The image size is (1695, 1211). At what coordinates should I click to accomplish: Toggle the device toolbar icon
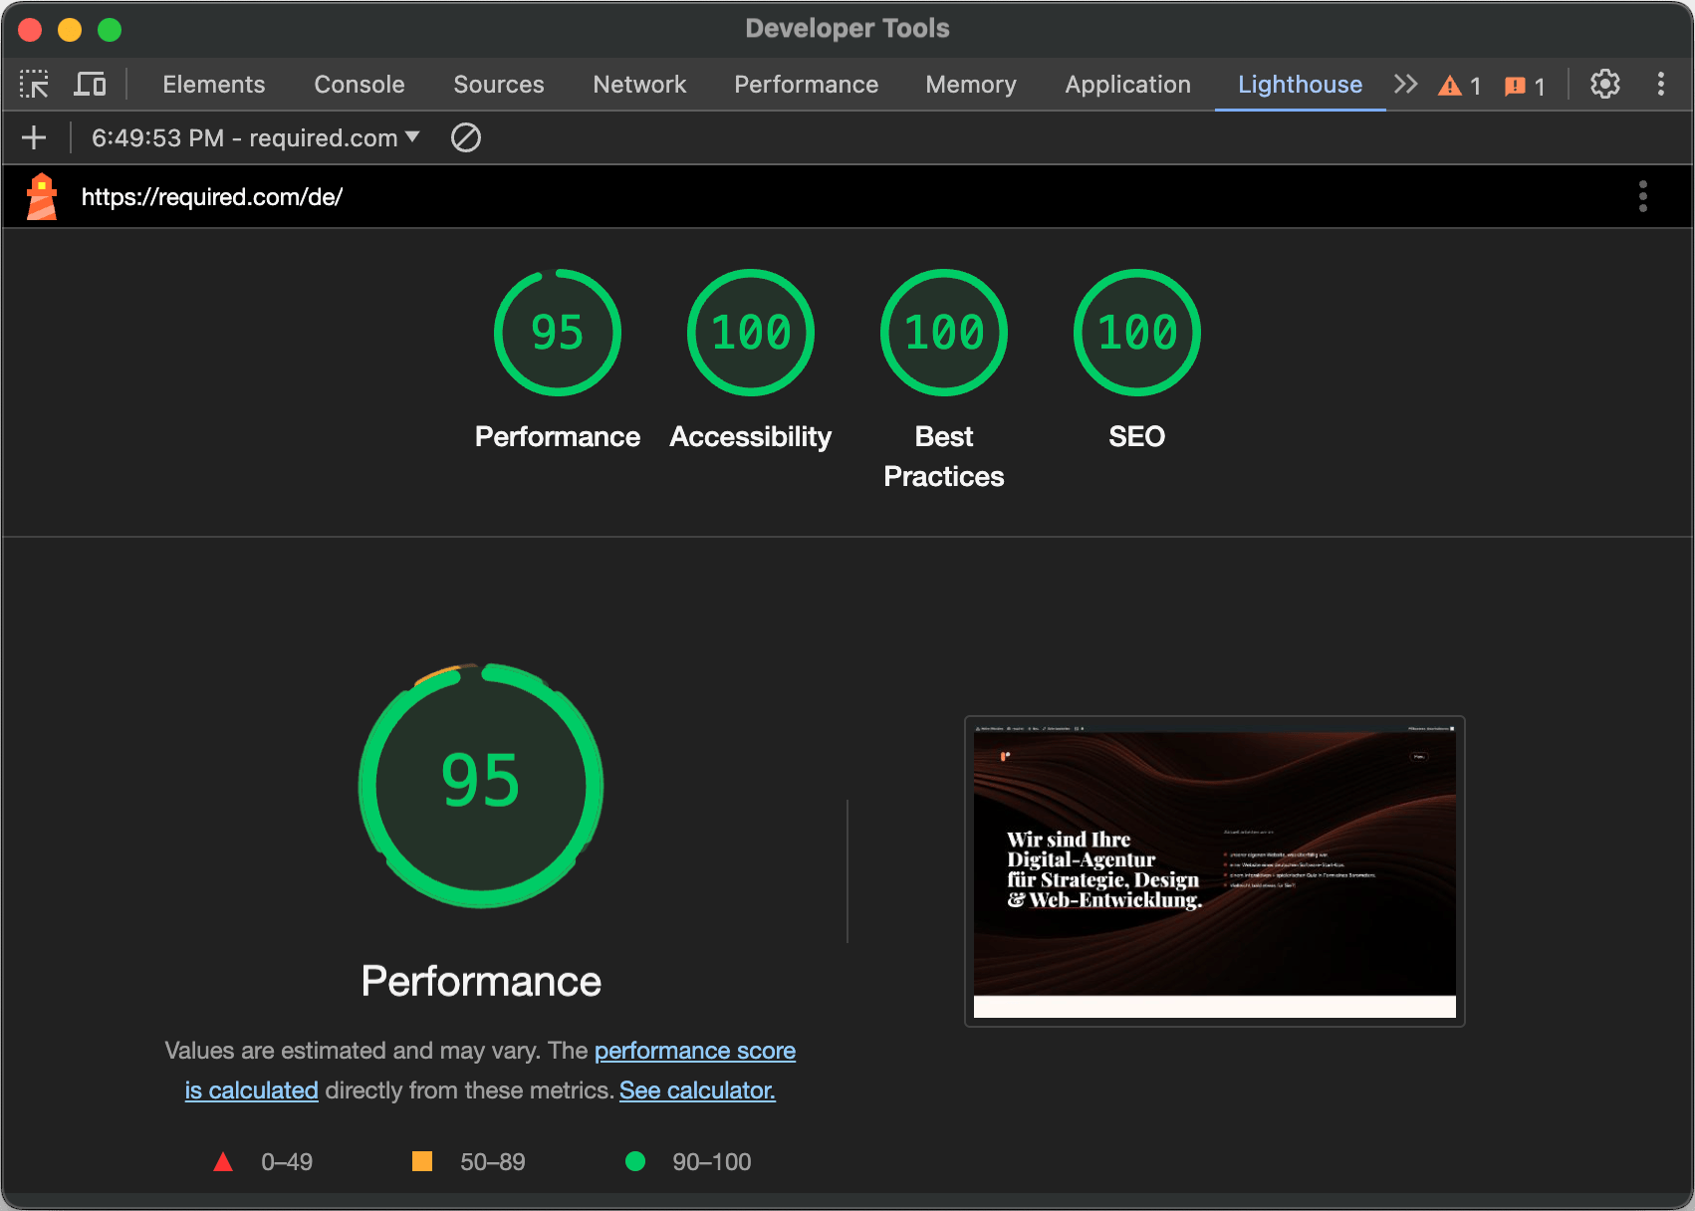90,85
